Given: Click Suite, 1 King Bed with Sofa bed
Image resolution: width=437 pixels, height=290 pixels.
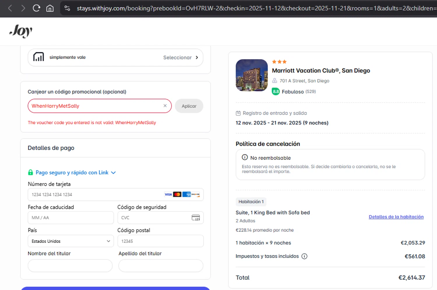Looking at the screenshot, I should tap(273, 213).
